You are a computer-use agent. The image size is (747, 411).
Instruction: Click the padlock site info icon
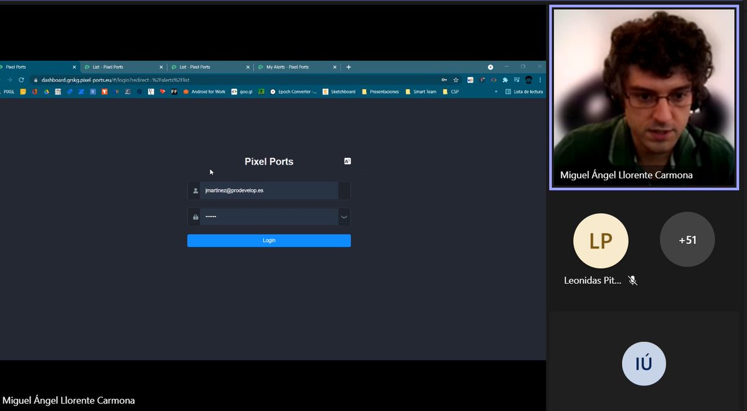(35, 80)
